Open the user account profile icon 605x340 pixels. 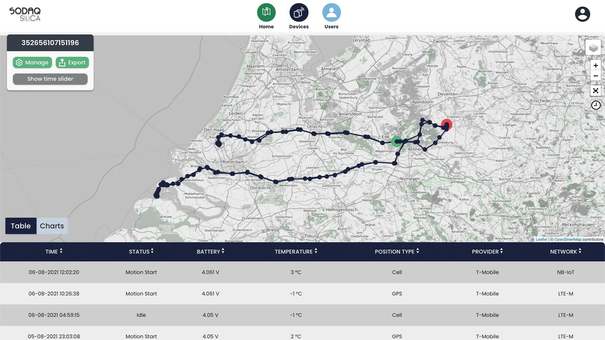[x=582, y=14]
